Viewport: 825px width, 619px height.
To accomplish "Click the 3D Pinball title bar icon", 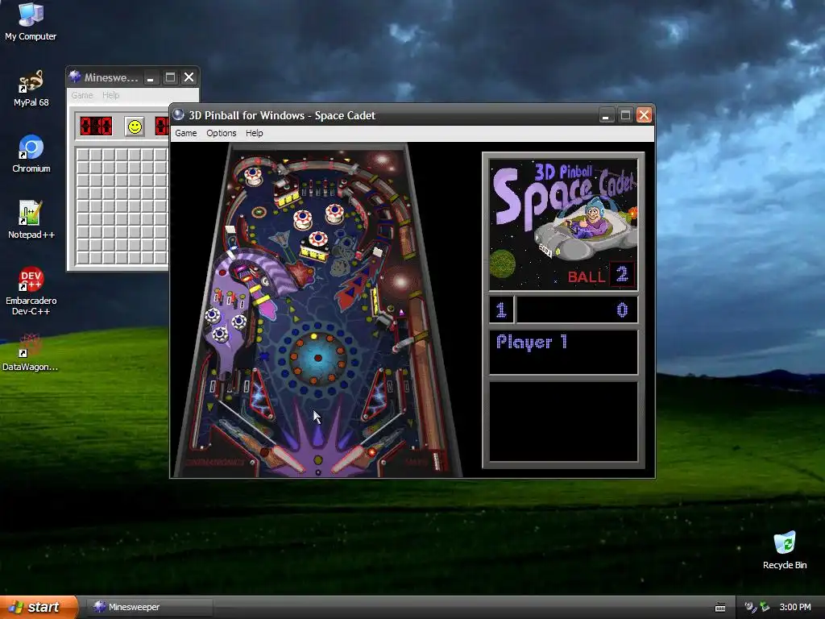I will (179, 114).
